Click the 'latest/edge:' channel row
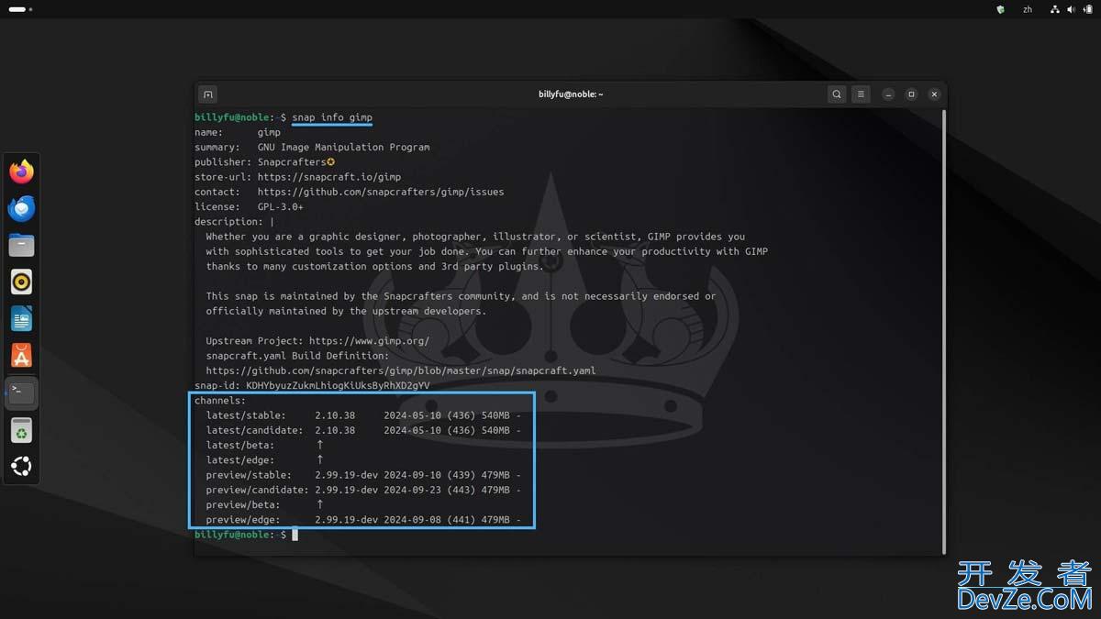 pyautogui.click(x=265, y=459)
